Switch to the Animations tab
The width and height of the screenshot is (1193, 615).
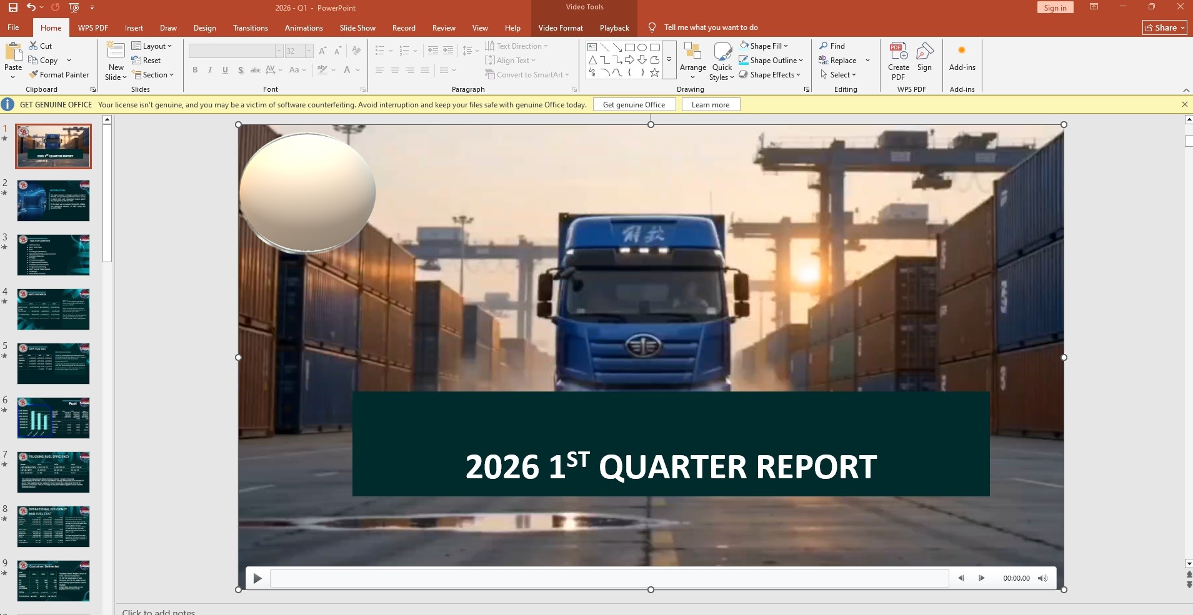pyautogui.click(x=304, y=28)
